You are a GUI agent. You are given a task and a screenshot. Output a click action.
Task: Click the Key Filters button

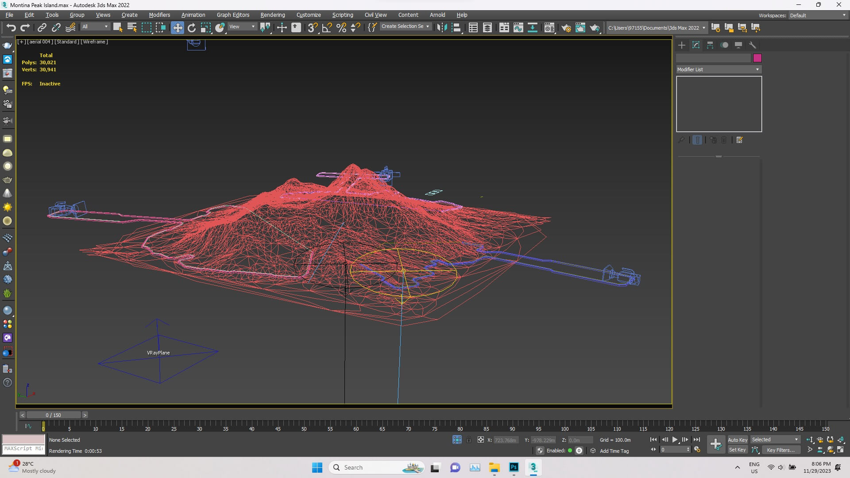pyautogui.click(x=780, y=450)
